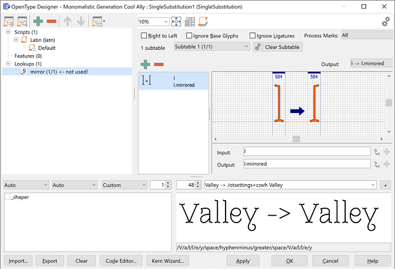Open the Code Editor button
This screenshot has height=269, width=395.
tap(120, 260)
